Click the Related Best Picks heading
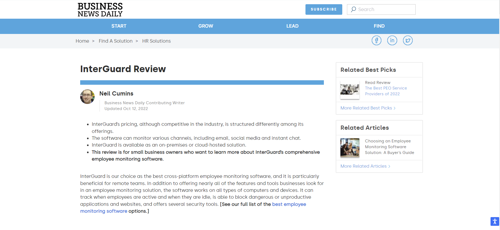This screenshot has width=500, height=230. (x=368, y=70)
